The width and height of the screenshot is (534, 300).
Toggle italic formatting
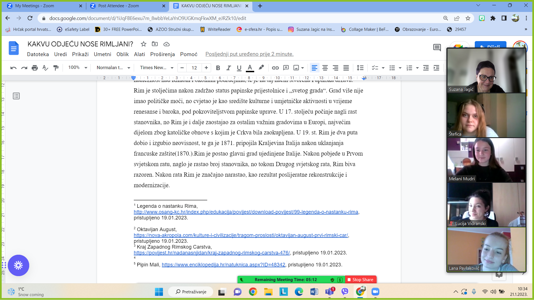[228, 68]
